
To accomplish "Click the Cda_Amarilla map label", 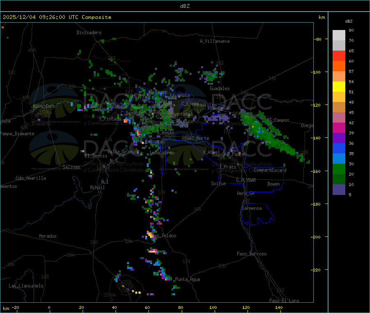I will pos(31,178).
